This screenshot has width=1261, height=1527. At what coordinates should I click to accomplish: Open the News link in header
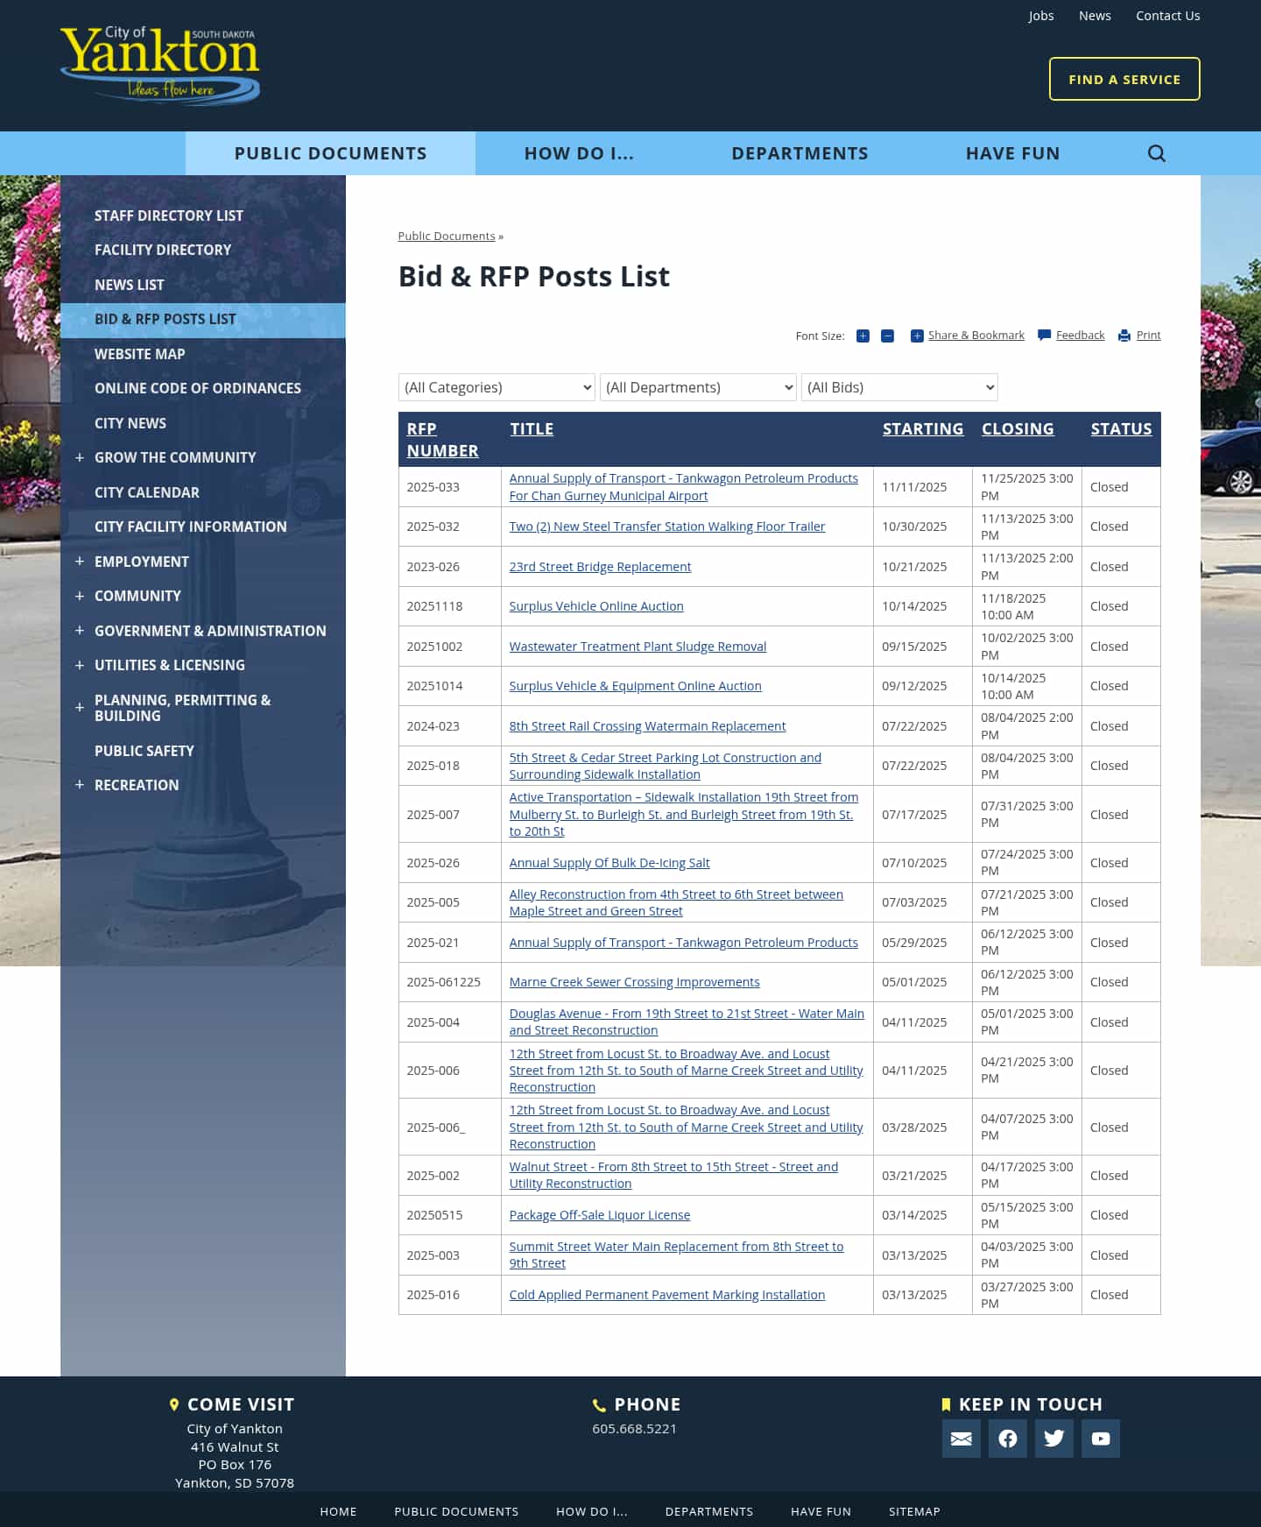click(x=1095, y=16)
